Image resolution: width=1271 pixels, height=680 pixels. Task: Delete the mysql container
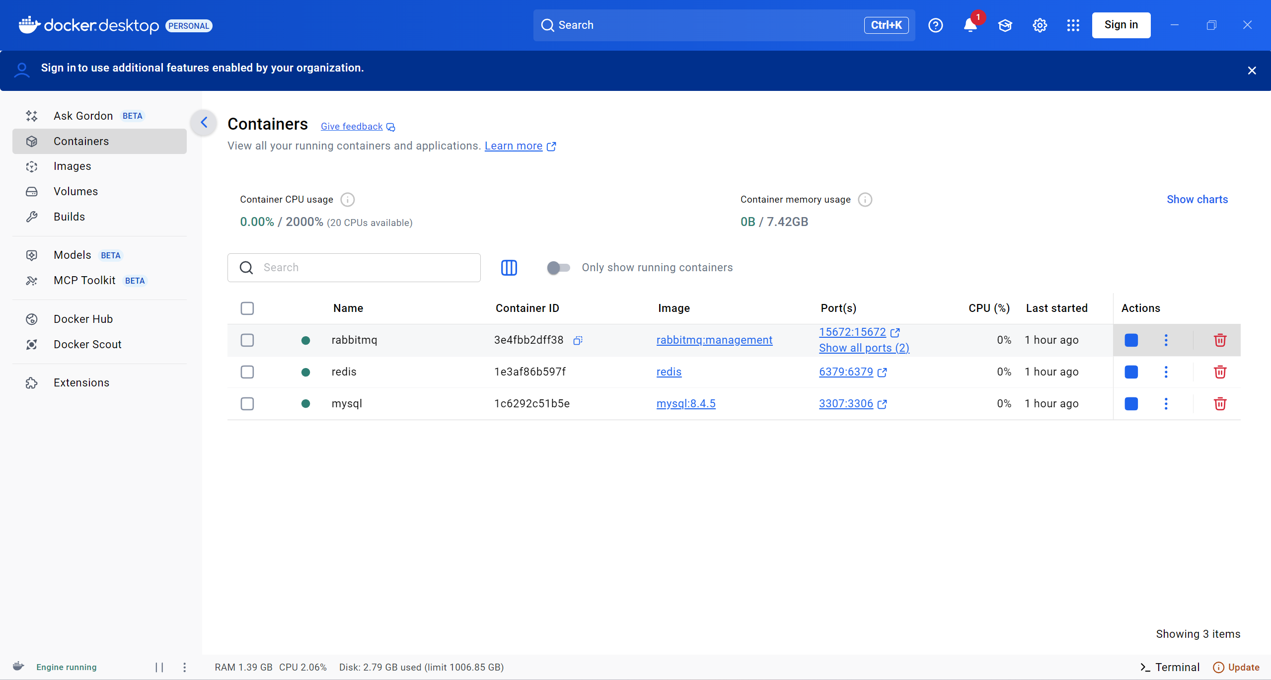coord(1220,404)
